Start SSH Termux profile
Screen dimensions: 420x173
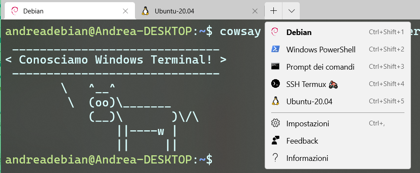click(337, 84)
